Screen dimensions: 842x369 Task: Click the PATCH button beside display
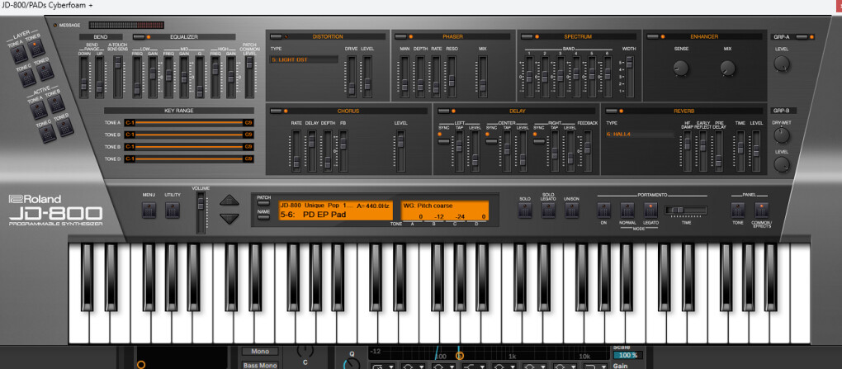[x=263, y=203]
